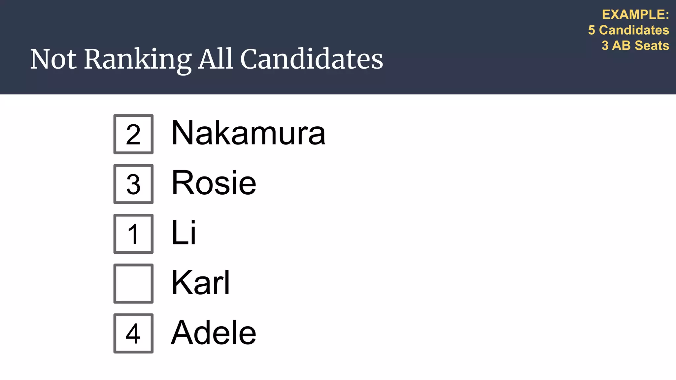Image resolution: width=676 pixels, height=380 pixels.
Task: Click the word 'Not' in the title
Action: [53, 59]
